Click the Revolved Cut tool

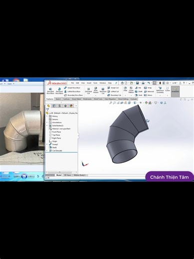(103, 91)
